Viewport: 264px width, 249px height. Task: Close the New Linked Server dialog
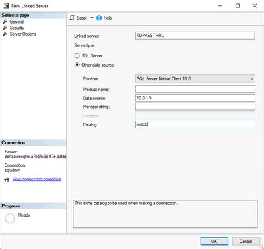point(255,6)
